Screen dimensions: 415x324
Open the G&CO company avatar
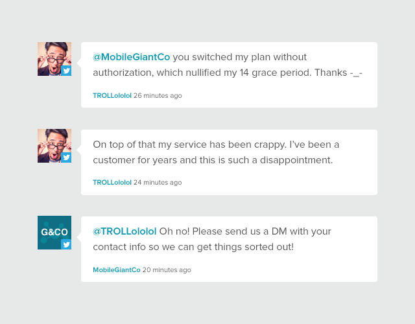pos(54,233)
